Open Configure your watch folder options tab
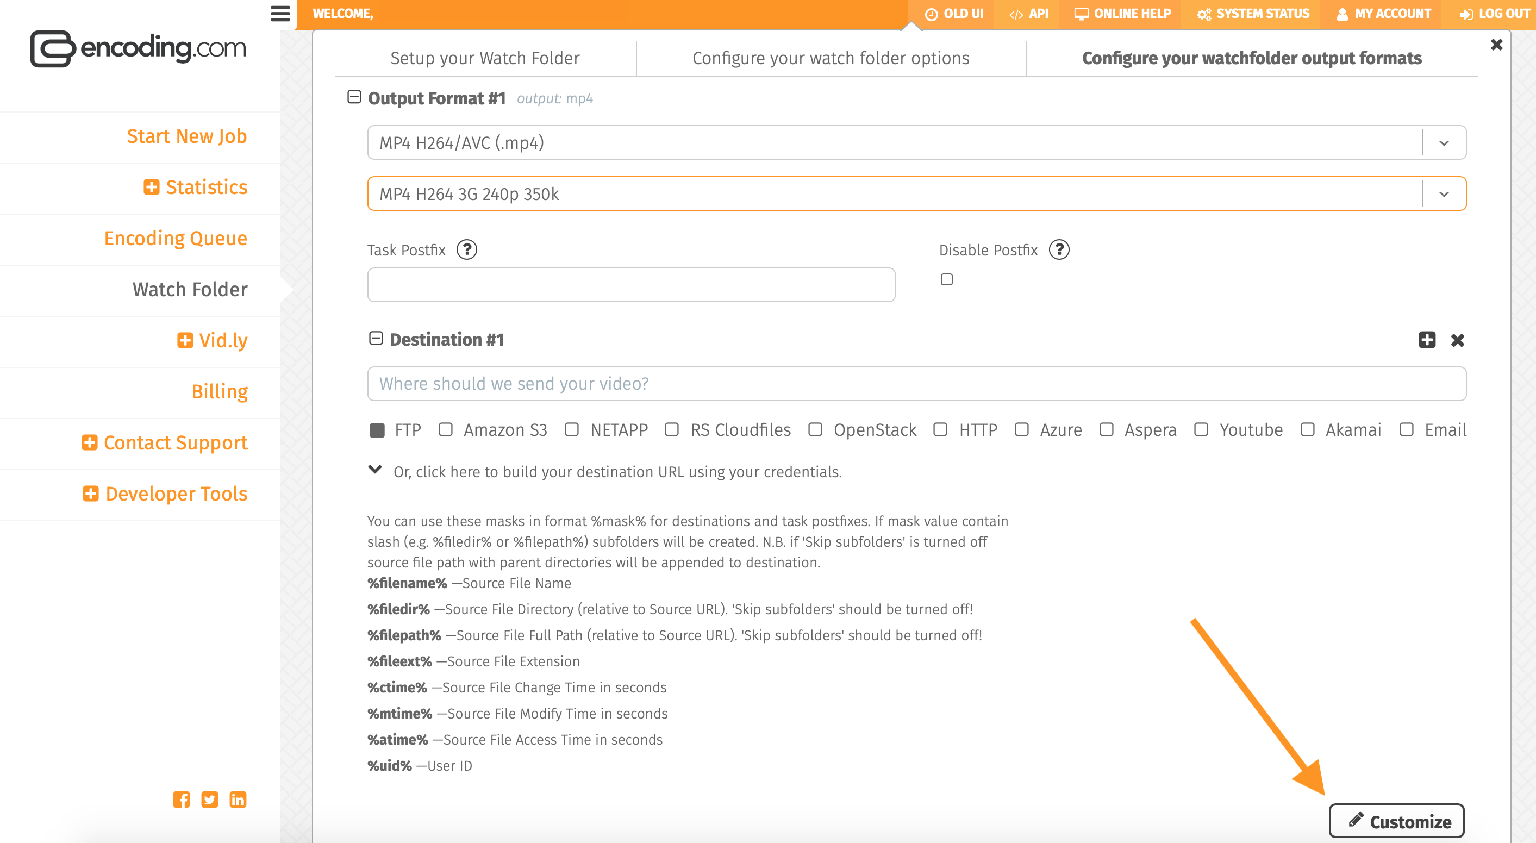The height and width of the screenshot is (843, 1536). pyautogui.click(x=831, y=58)
